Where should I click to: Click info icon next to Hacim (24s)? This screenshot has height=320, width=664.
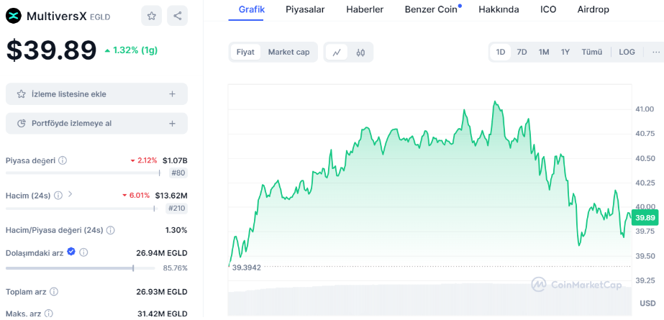[x=58, y=195]
